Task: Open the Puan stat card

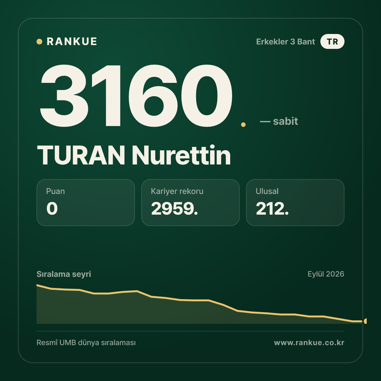Action: [86, 203]
